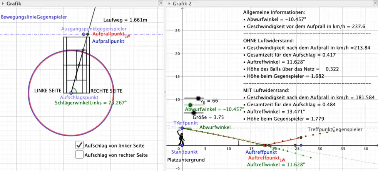Collapse the Grafik panel triangle
This screenshot has width=378, height=171.
point(3,3)
